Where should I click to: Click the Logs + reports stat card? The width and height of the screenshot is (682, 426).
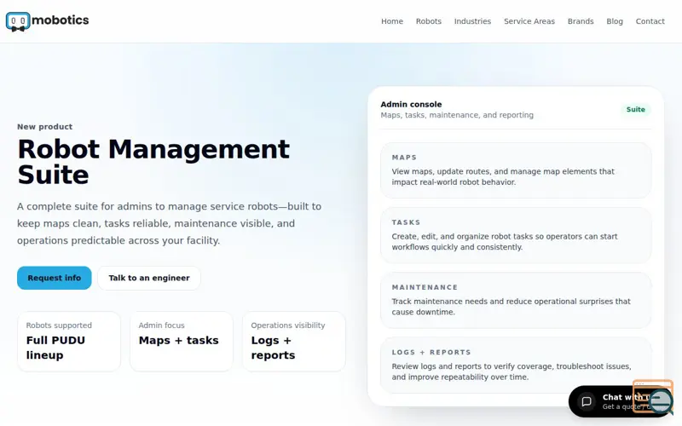294,342
